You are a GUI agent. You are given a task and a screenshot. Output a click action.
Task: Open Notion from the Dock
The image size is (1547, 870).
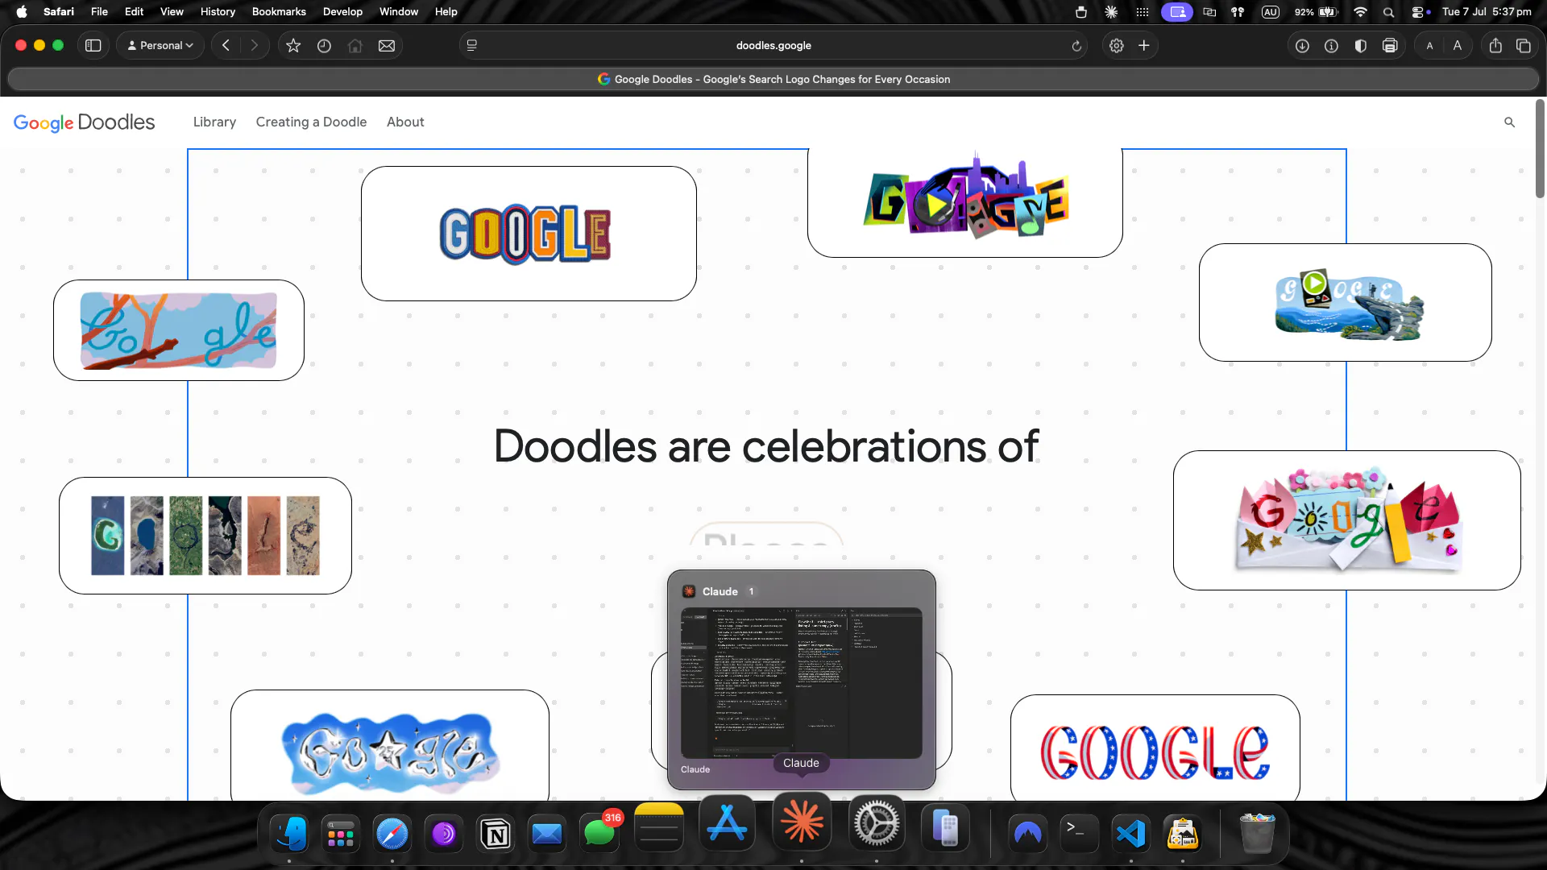496,834
